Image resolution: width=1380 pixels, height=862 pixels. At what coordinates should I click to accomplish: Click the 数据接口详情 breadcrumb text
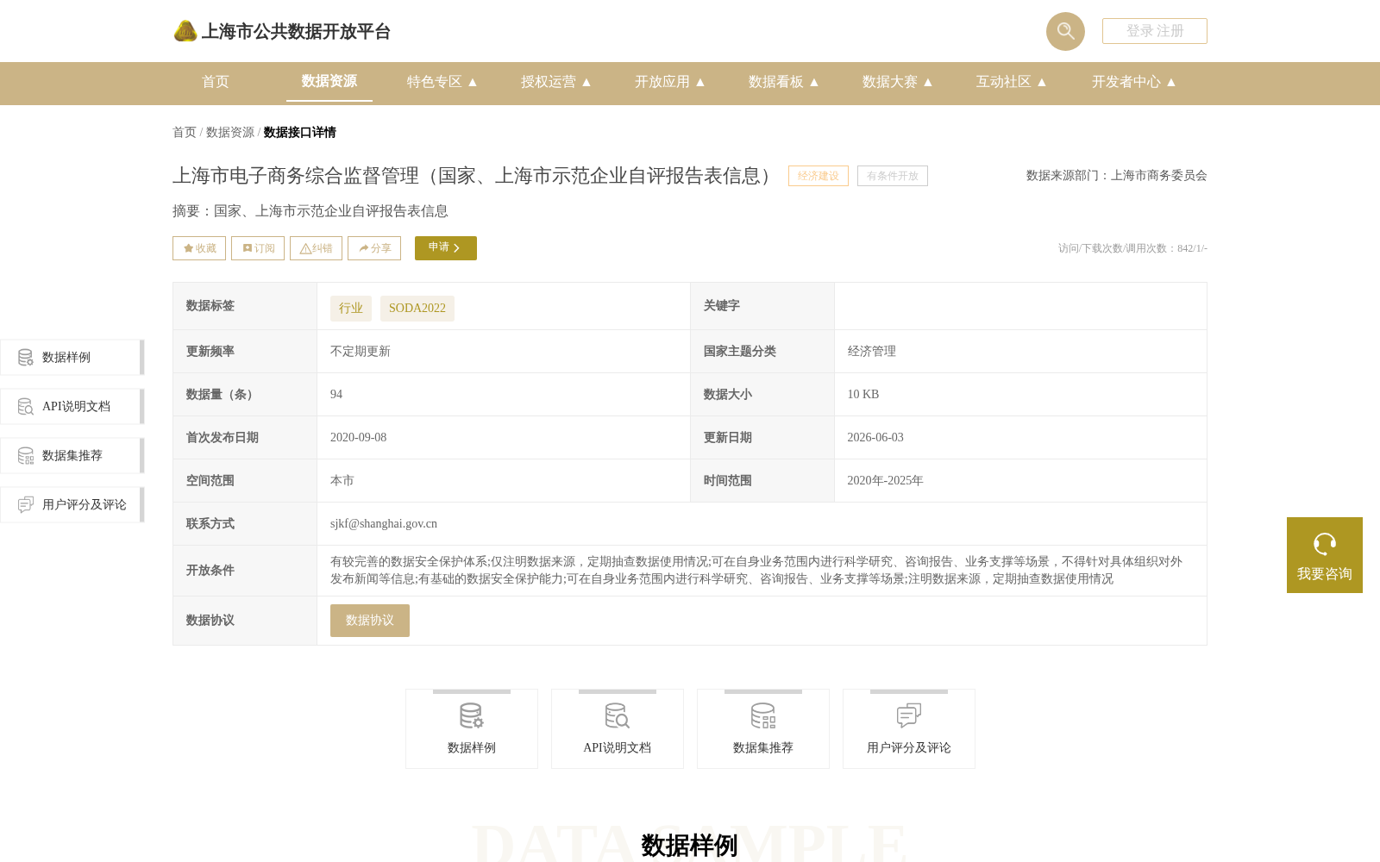pos(300,132)
